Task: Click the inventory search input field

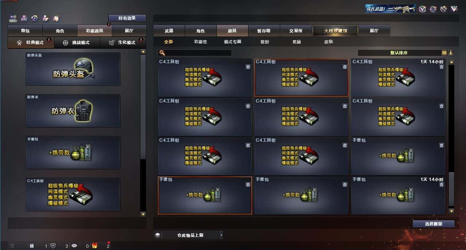Action: (195, 53)
